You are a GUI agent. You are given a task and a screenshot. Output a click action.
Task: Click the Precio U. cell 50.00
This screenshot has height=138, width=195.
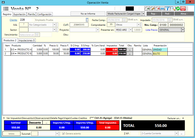[x=54, y=54]
